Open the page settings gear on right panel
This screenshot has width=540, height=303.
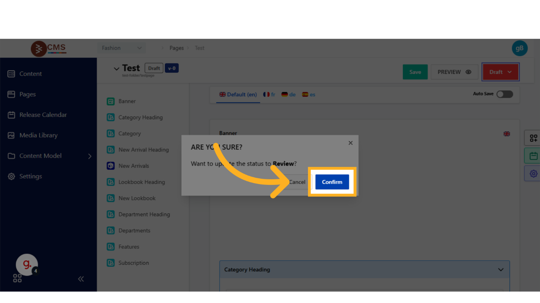(x=533, y=174)
